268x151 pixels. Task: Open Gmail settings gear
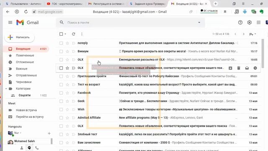click(250, 22)
